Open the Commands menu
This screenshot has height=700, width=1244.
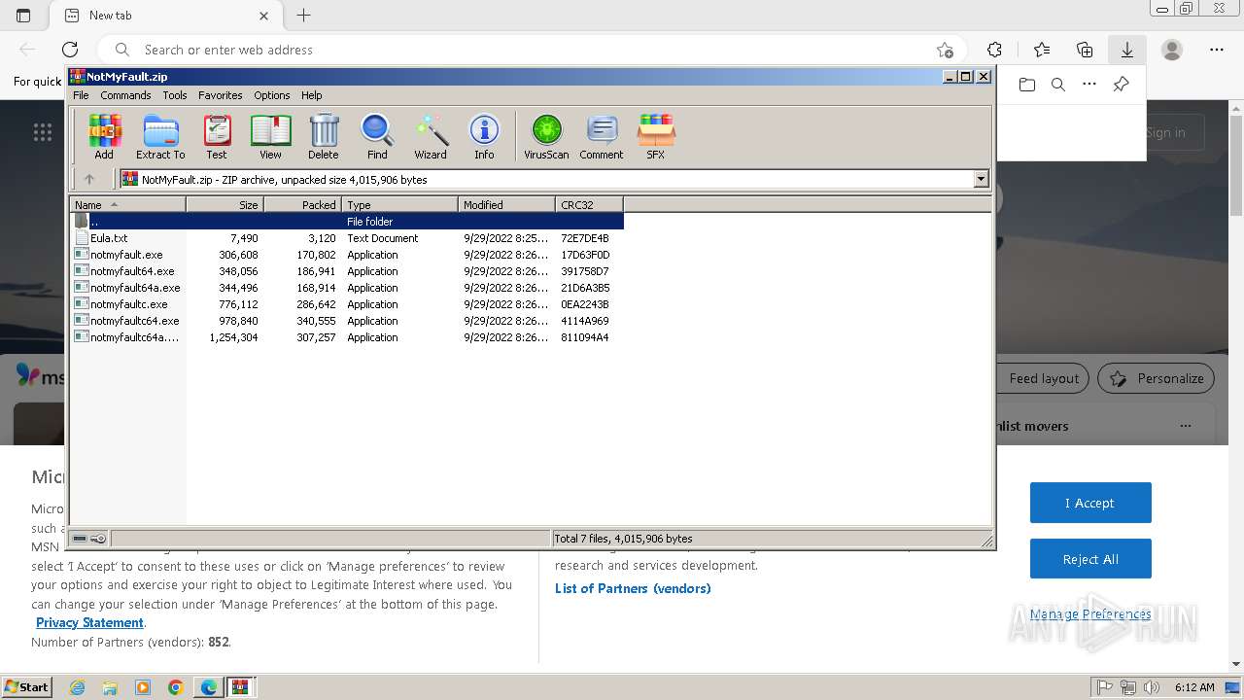(x=125, y=95)
